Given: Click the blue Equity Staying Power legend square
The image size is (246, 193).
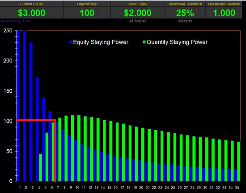Looking at the screenshot, I should 70,42.
